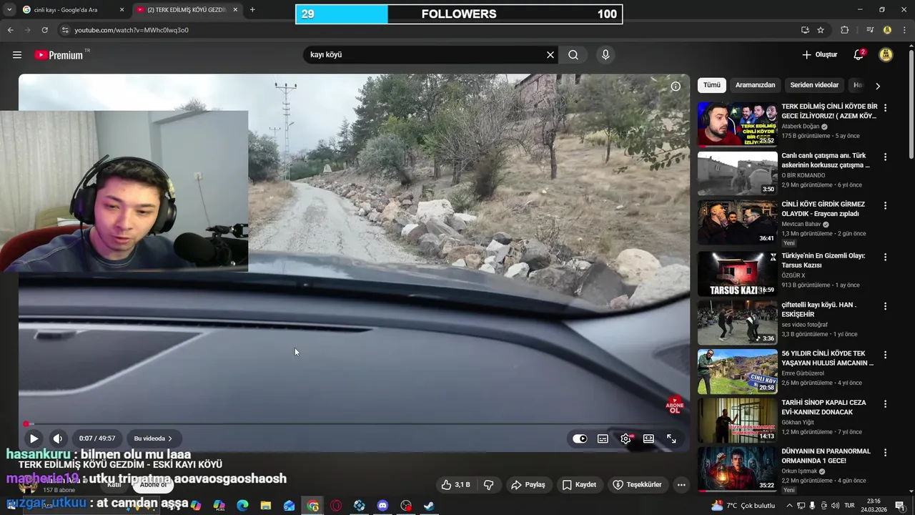Show video info card icon

click(676, 87)
